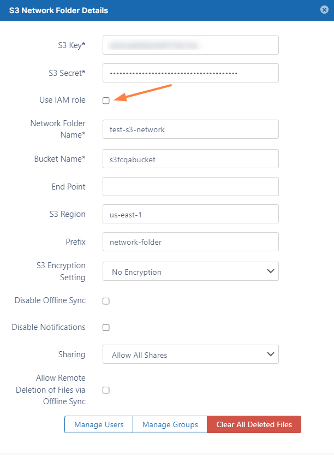The image size is (334, 455).
Task: Open the S3 Encryption Setting dropdown
Action: pyautogui.click(x=190, y=271)
